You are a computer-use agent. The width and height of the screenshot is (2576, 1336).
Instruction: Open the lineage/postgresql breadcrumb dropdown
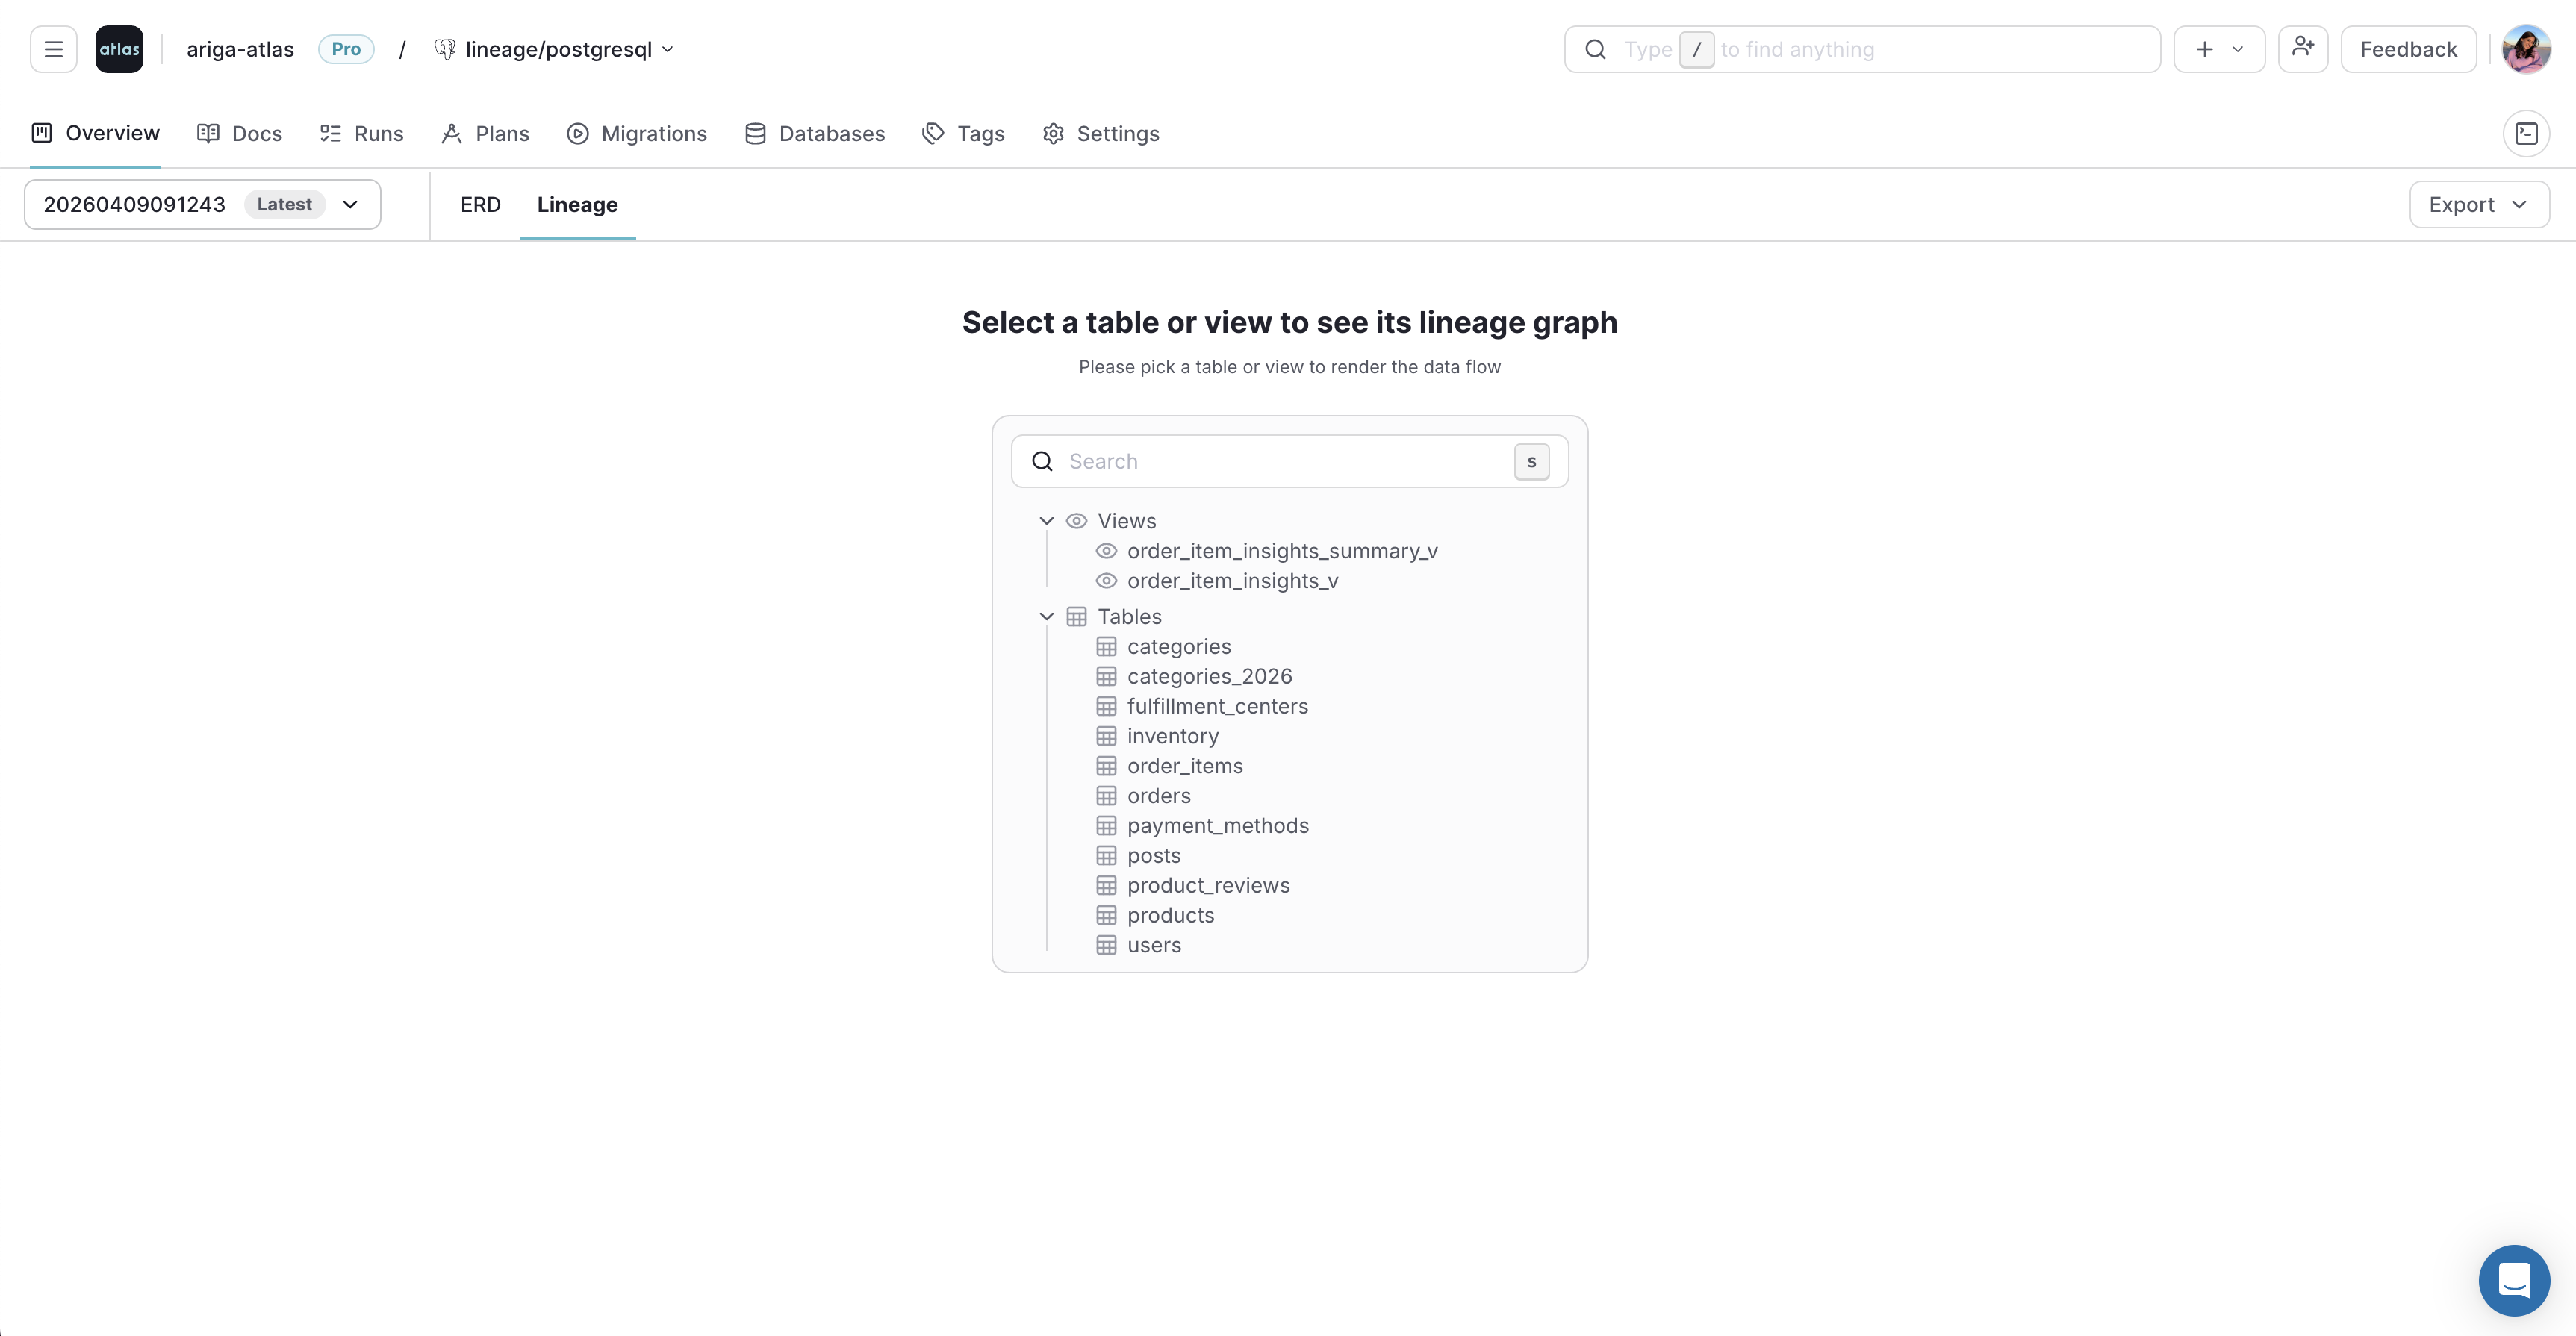pos(668,48)
